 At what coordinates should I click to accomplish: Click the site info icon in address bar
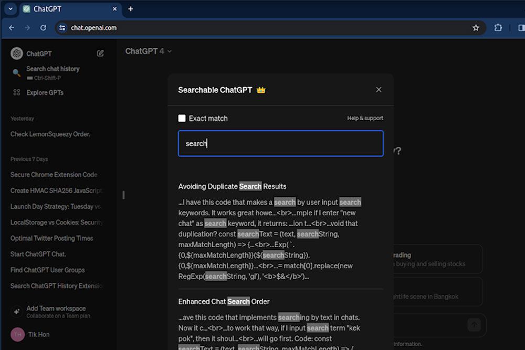[62, 28]
